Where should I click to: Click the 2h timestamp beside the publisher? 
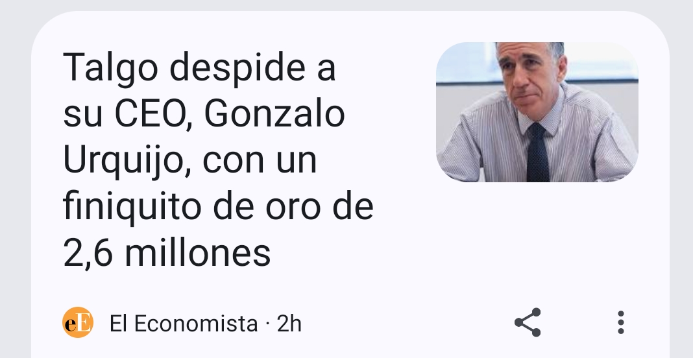289,324
